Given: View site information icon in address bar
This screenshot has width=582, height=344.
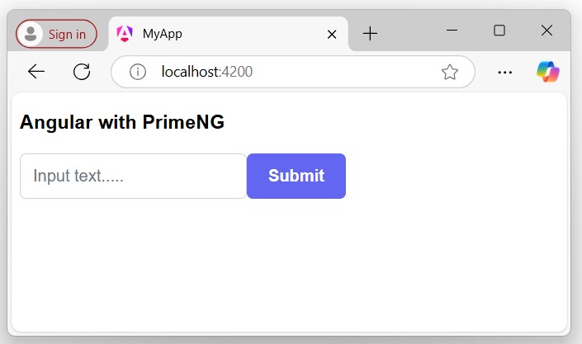Looking at the screenshot, I should pyautogui.click(x=138, y=72).
